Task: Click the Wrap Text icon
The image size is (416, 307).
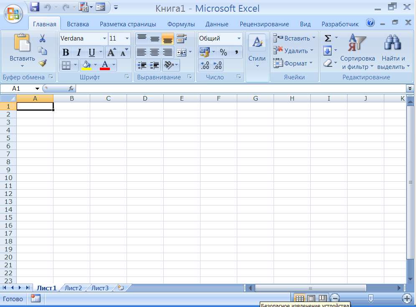Action: pyautogui.click(x=181, y=39)
